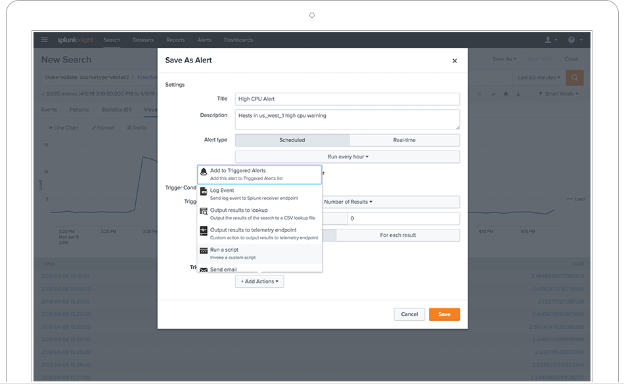Go to the Search nav tab

click(x=112, y=40)
